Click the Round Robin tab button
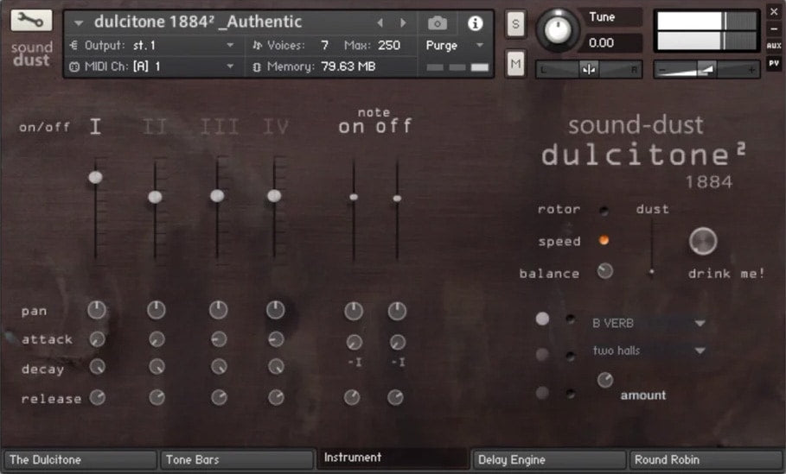The image size is (786, 474). tap(706, 460)
